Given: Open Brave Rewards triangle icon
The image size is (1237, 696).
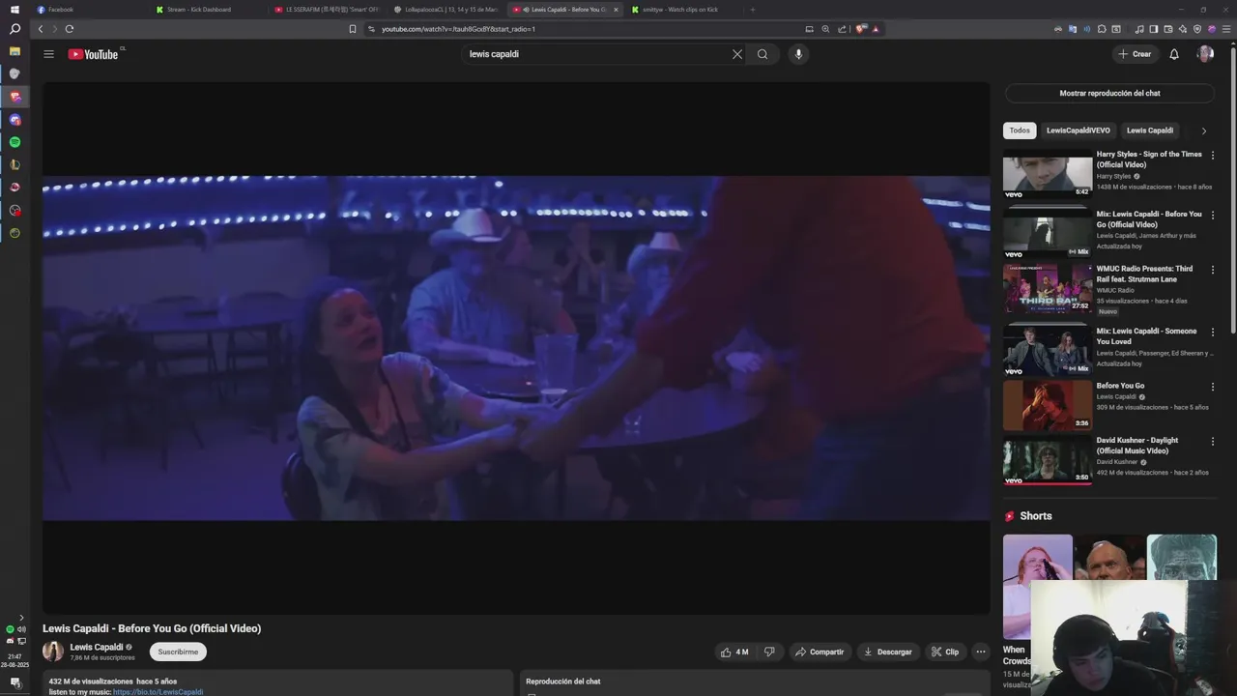Looking at the screenshot, I should (x=876, y=29).
